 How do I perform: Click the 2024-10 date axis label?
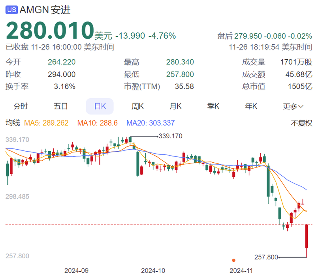click(x=153, y=271)
